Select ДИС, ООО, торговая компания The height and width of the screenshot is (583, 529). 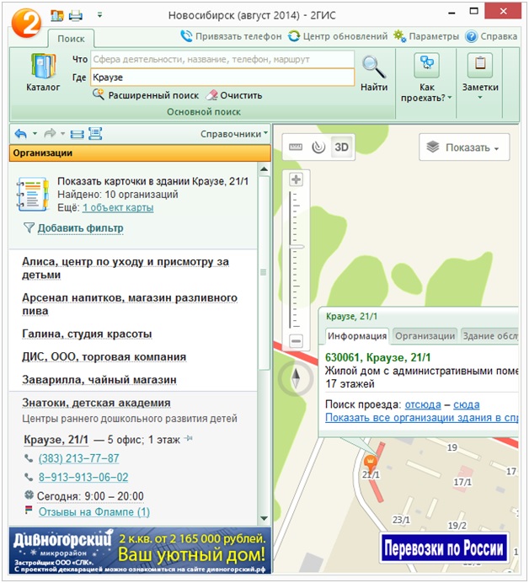pos(104,357)
